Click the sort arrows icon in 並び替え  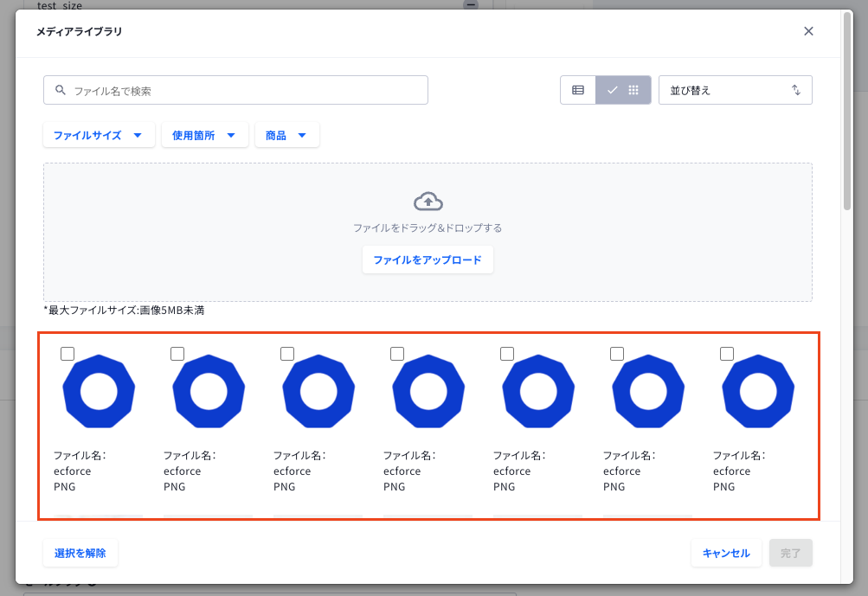tap(796, 90)
